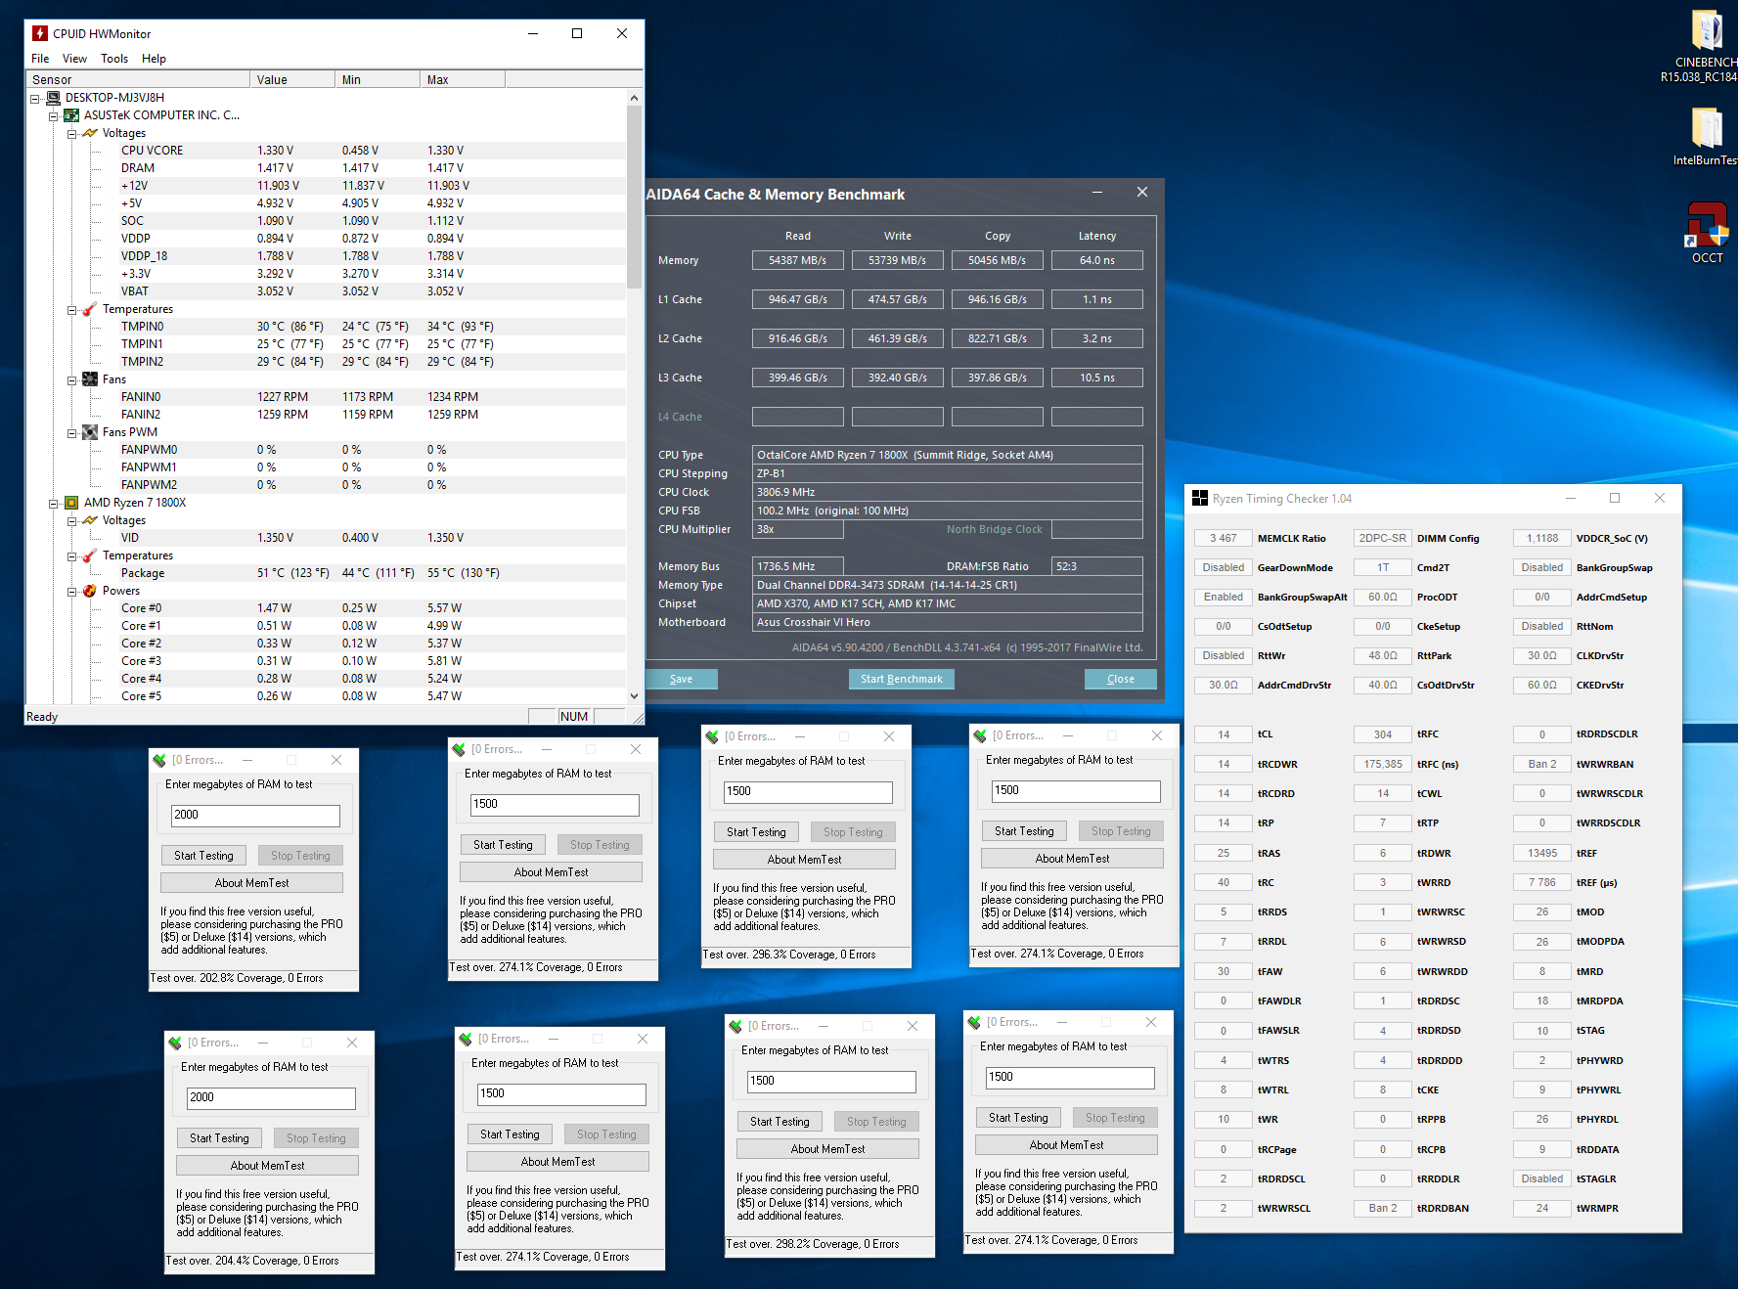
Task: Click the HWMonitor lightning icon in title bar
Action: click(x=38, y=32)
